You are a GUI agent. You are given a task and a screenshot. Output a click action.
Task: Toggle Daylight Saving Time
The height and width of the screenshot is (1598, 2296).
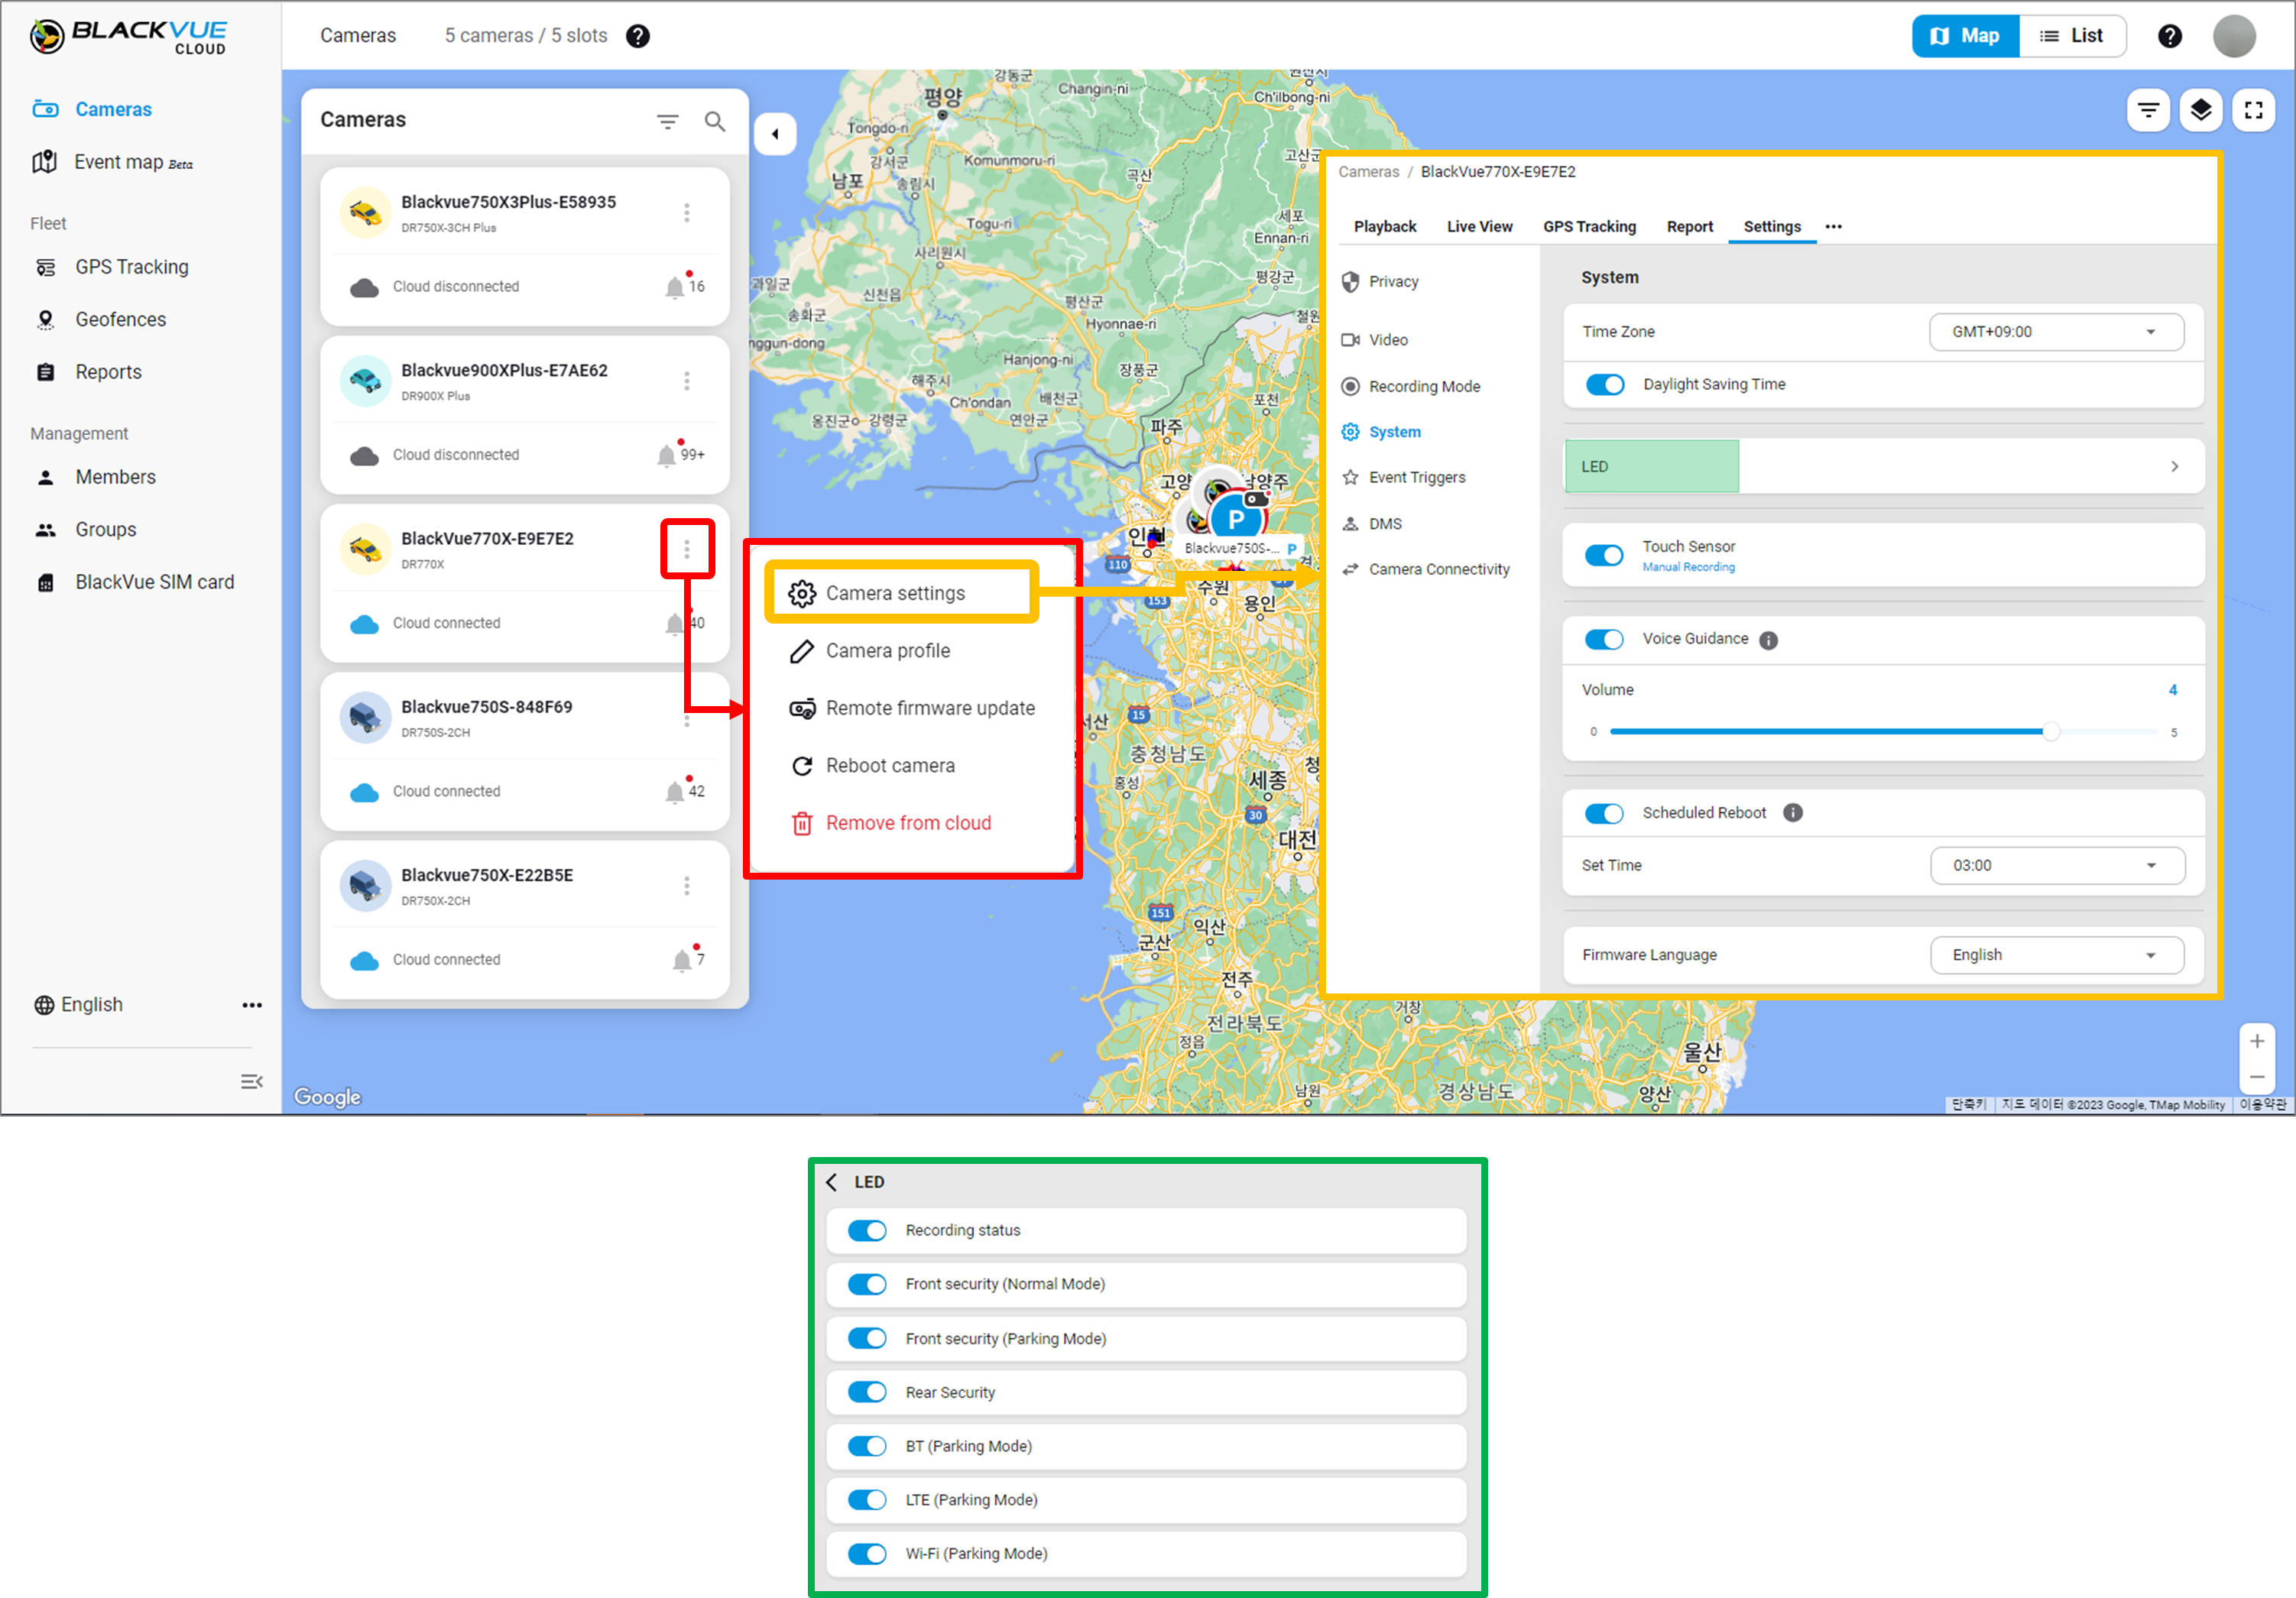pos(1604,385)
